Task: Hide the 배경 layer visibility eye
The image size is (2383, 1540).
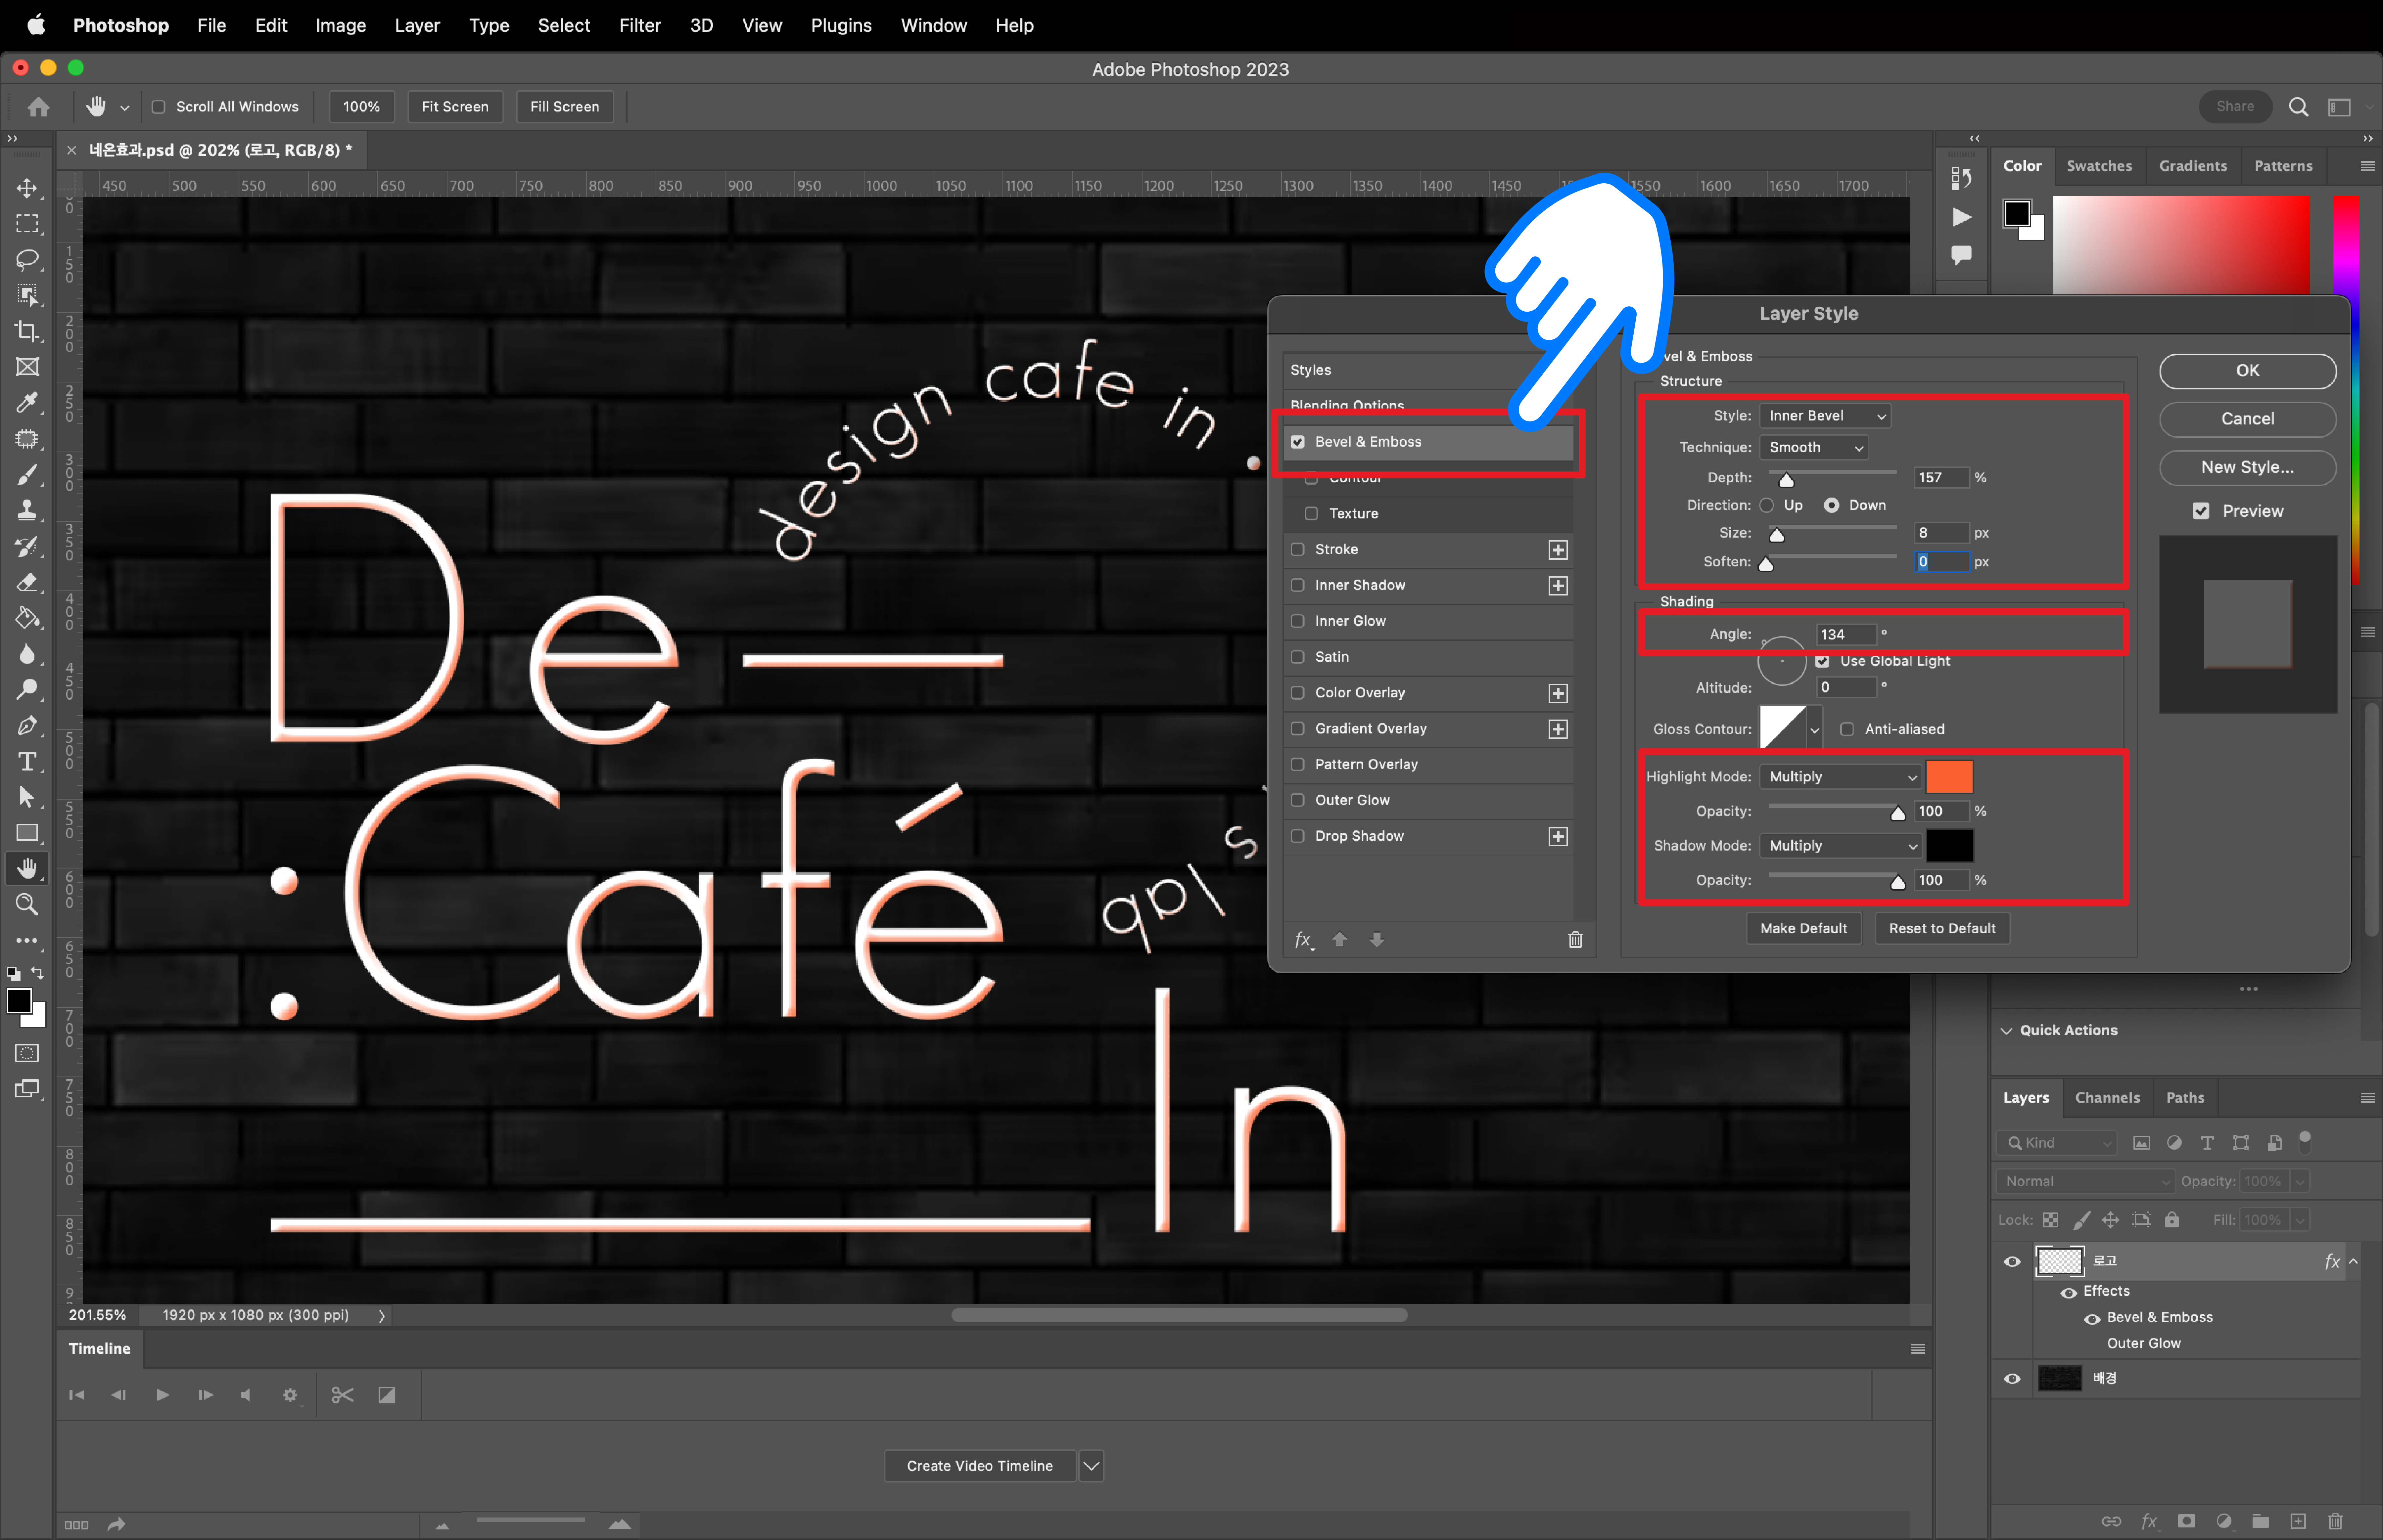Action: click(2012, 1378)
